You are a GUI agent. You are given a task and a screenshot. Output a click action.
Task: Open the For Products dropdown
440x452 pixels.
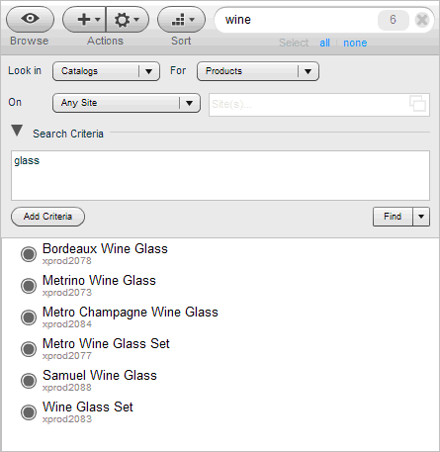point(258,71)
